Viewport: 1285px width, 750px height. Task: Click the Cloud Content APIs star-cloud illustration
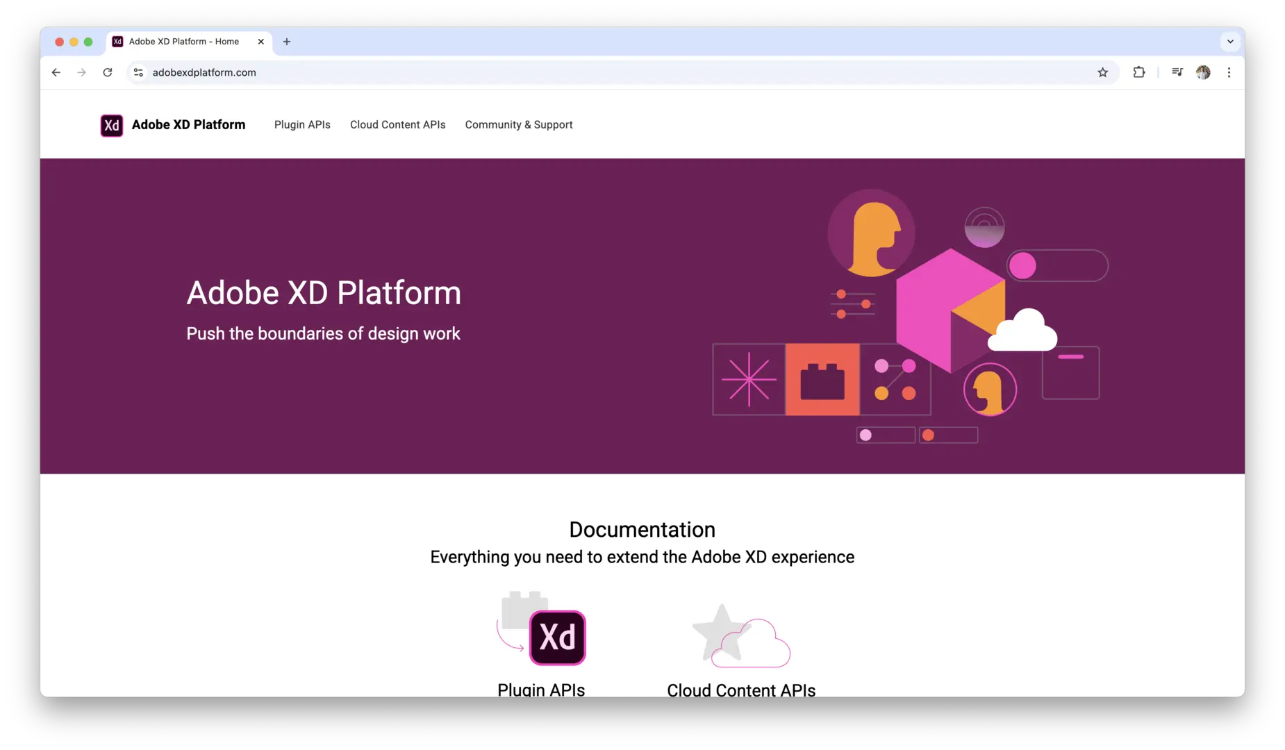click(741, 636)
